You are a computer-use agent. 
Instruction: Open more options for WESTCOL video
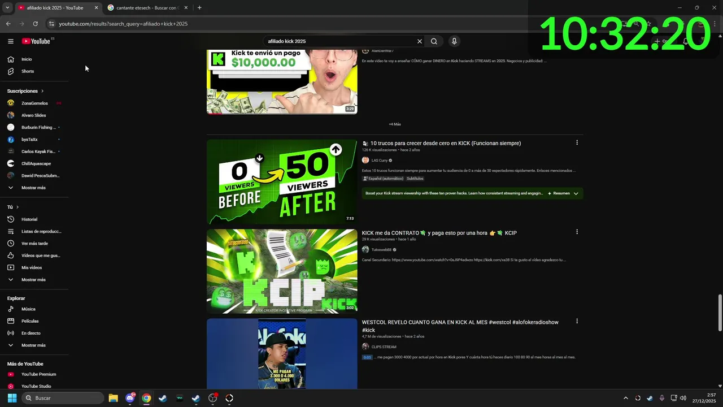[x=577, y=321]
